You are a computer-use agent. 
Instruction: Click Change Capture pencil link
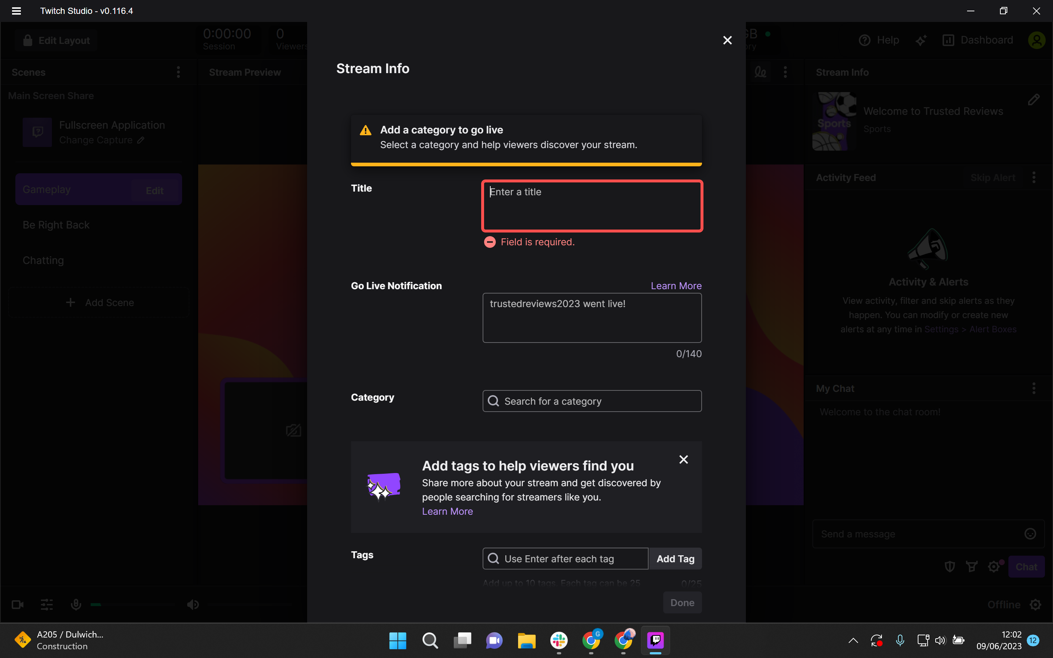[101, 140]
